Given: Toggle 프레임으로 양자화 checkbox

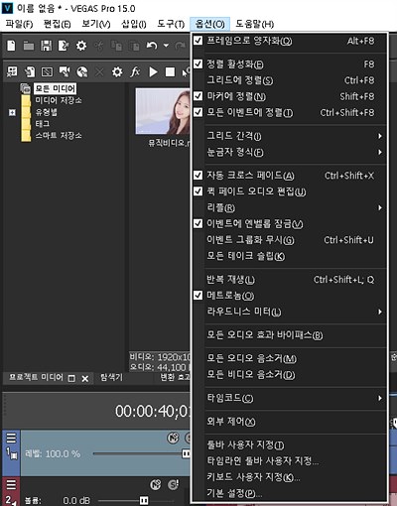Looking at the screenshot, I should (x=198, y=41).
